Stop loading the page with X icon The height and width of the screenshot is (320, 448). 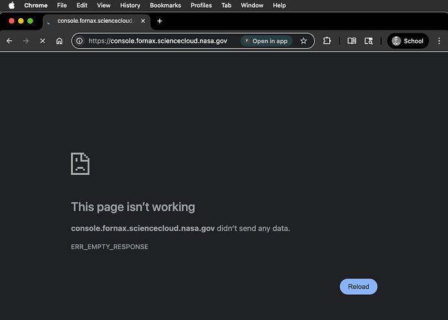pos(43,41)
